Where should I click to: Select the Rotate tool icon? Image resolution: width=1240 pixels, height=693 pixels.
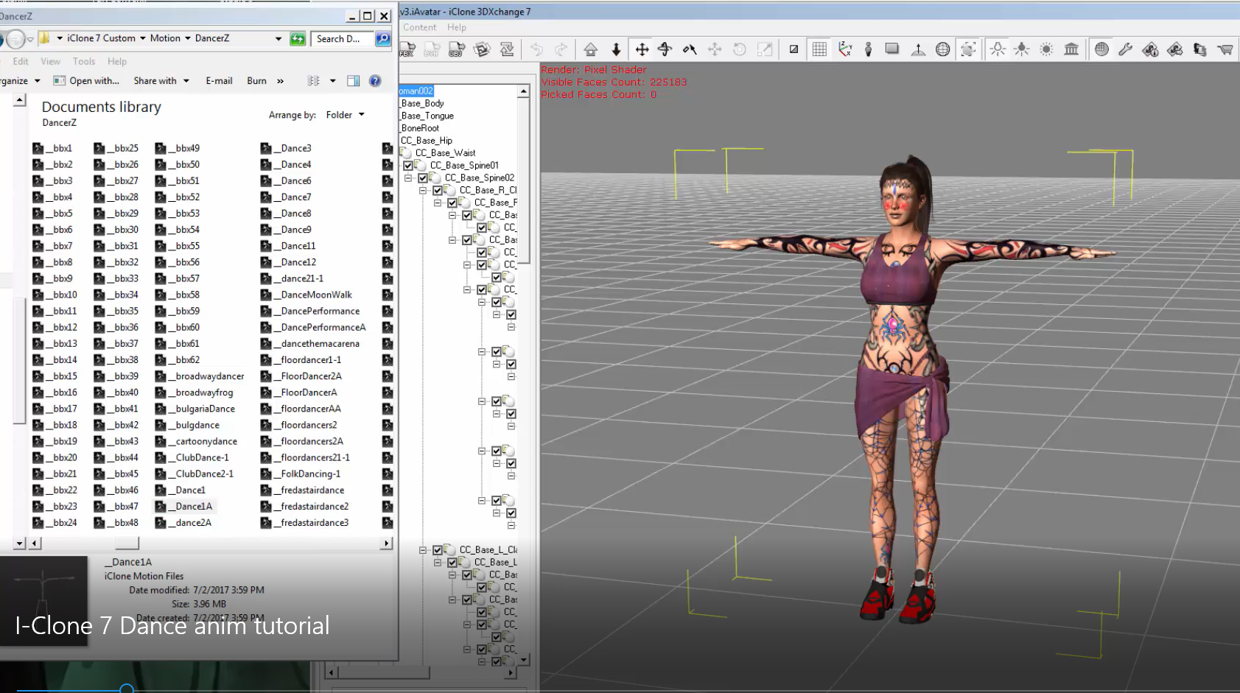click(665, 49)
